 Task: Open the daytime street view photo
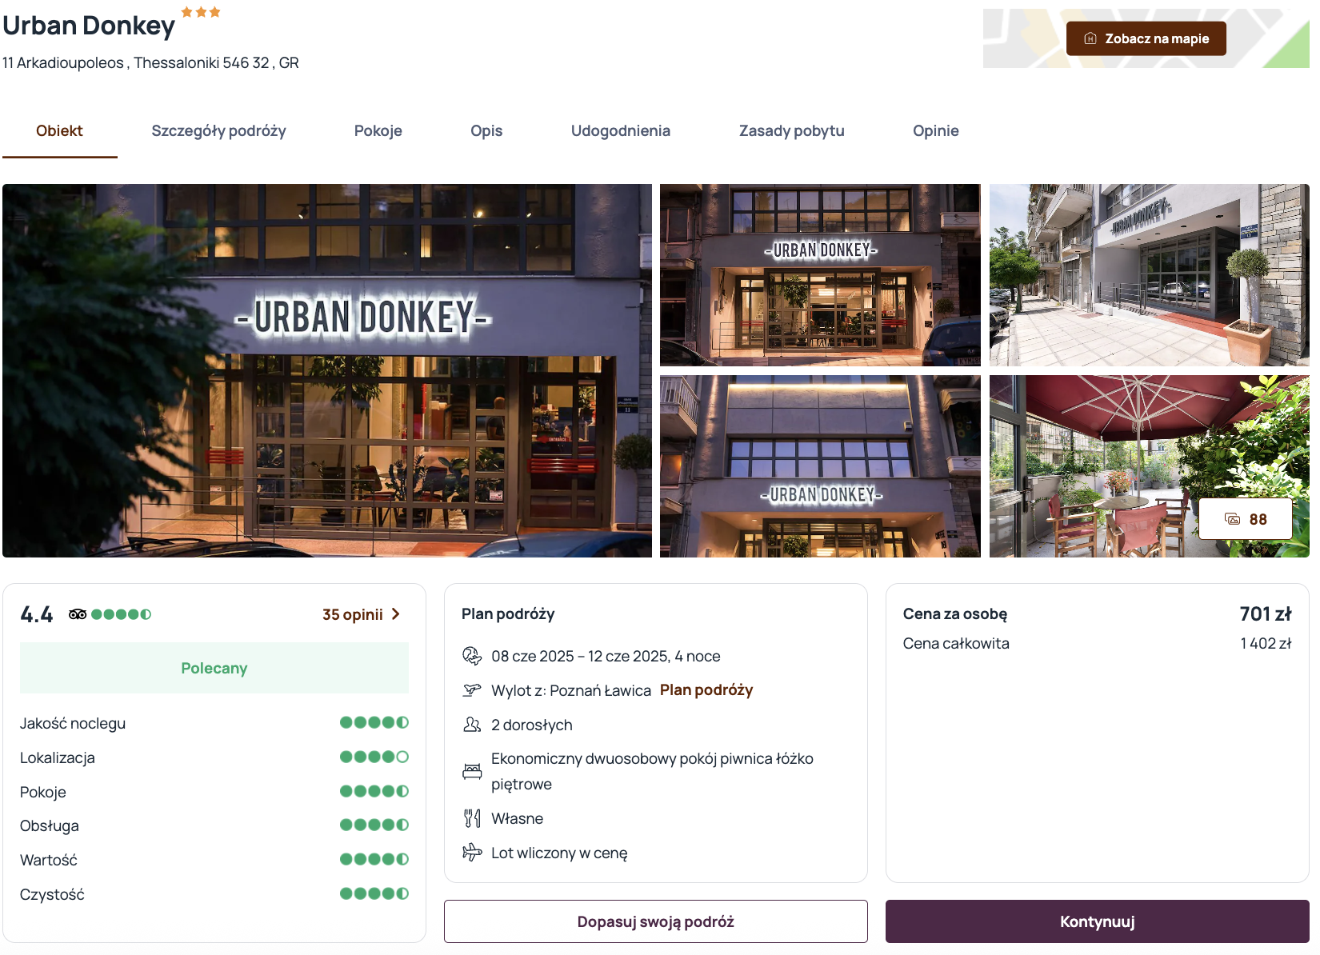tap(1149, 275)
